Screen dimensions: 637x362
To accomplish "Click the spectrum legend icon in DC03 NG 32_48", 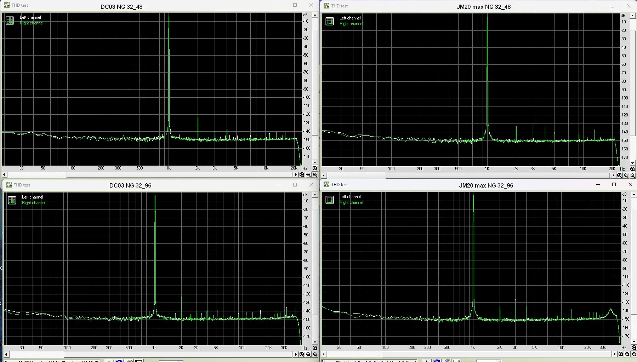I will click(10, 21).
